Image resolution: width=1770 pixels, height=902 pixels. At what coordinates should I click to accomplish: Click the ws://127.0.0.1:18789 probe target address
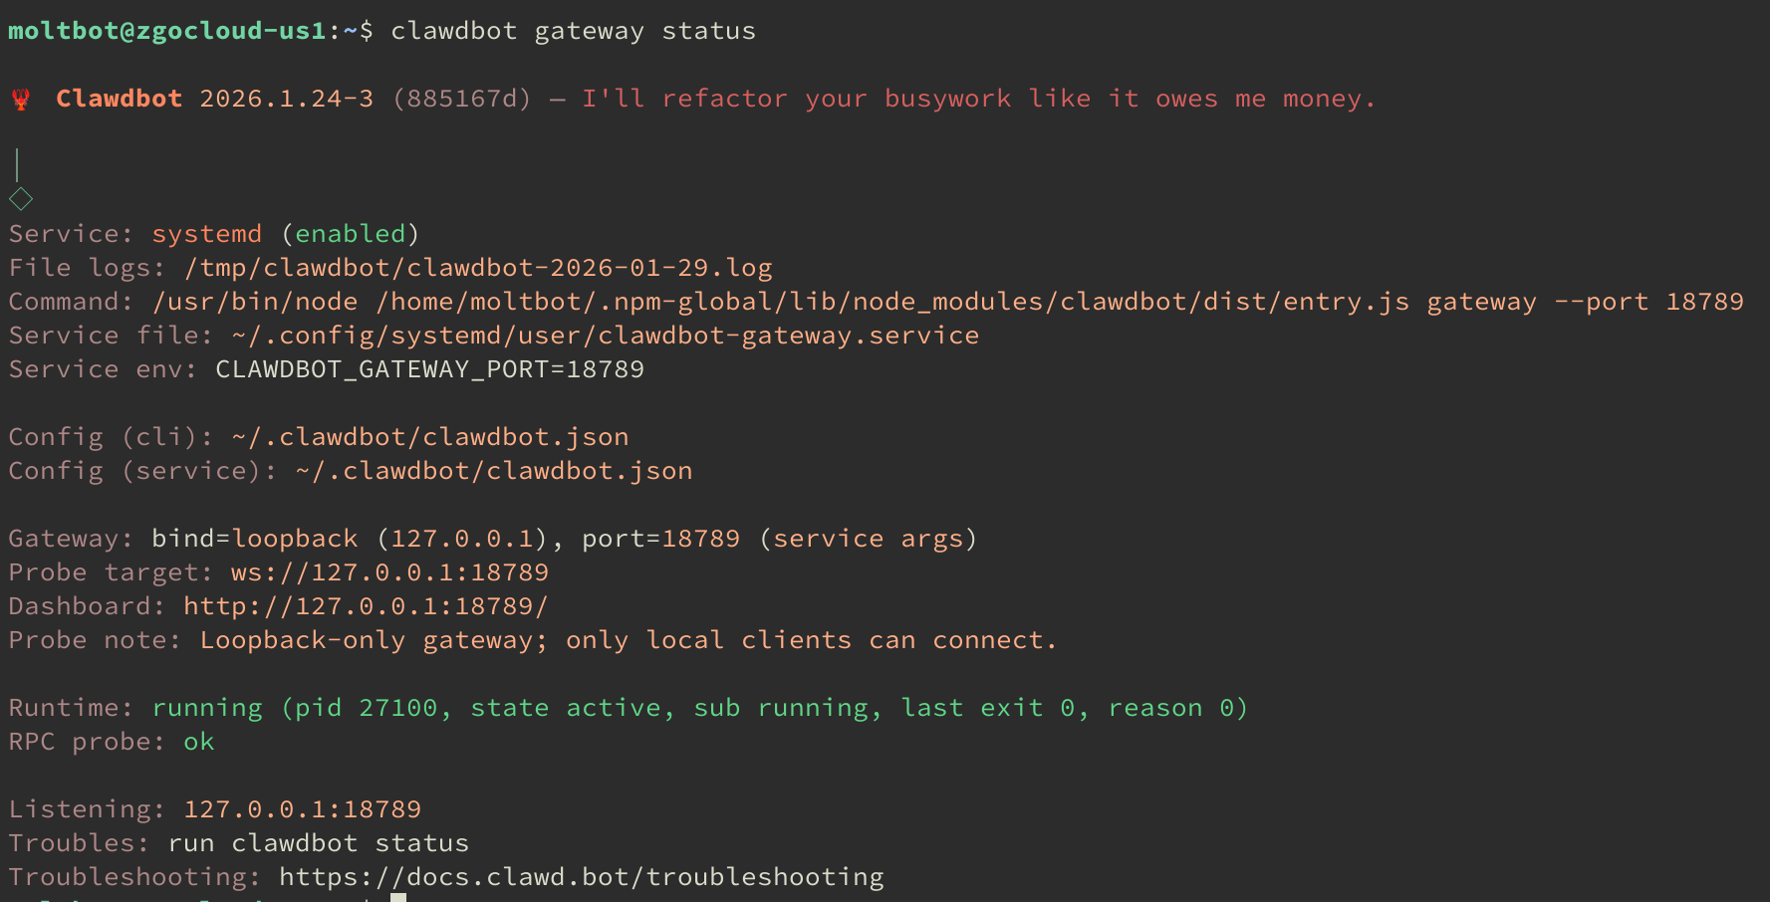[389, 572]
